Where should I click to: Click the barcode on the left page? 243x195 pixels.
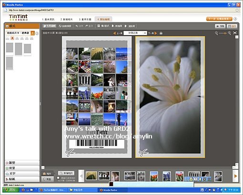(97, 144)
